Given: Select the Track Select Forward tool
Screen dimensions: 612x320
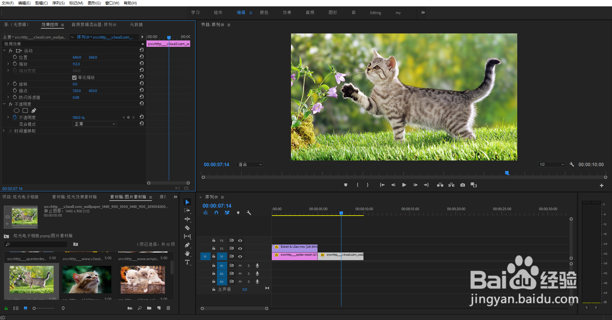Looking at the screenshot, I should (x=187, y=210).
